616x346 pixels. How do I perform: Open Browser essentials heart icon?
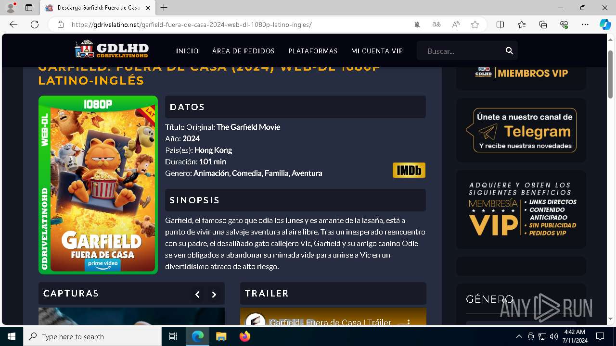pos(564,25)
